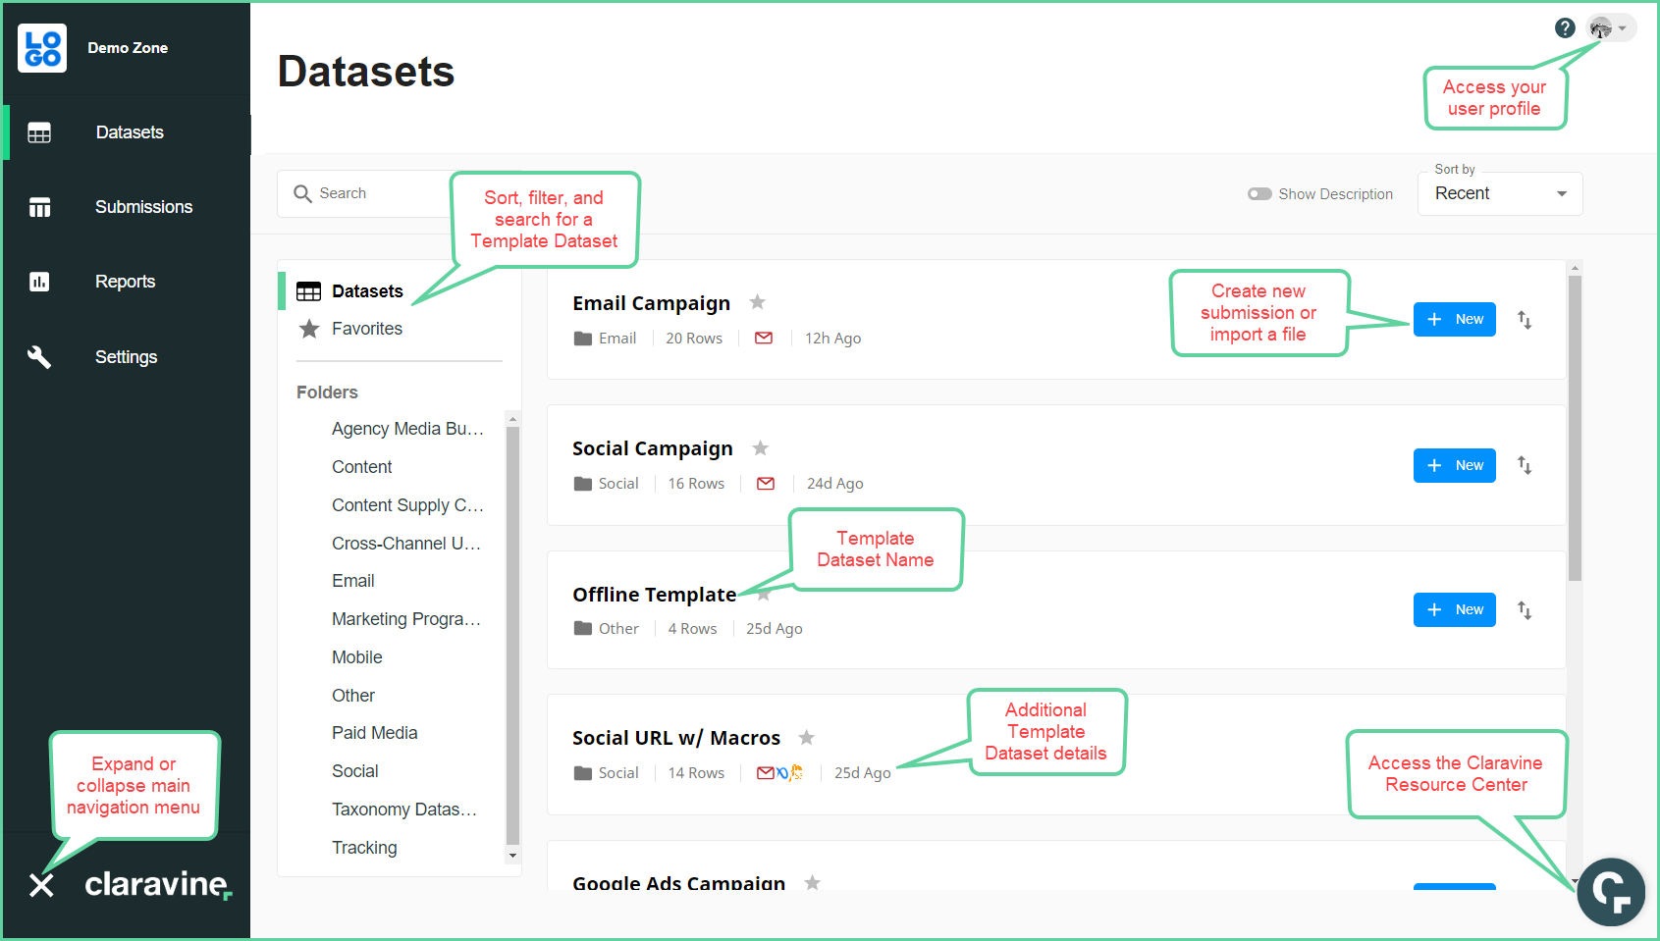The height and width of the screenshot is (941, 1660).
Task: Open the Reports section in the sidebar
Action: [x=125, y=282]
